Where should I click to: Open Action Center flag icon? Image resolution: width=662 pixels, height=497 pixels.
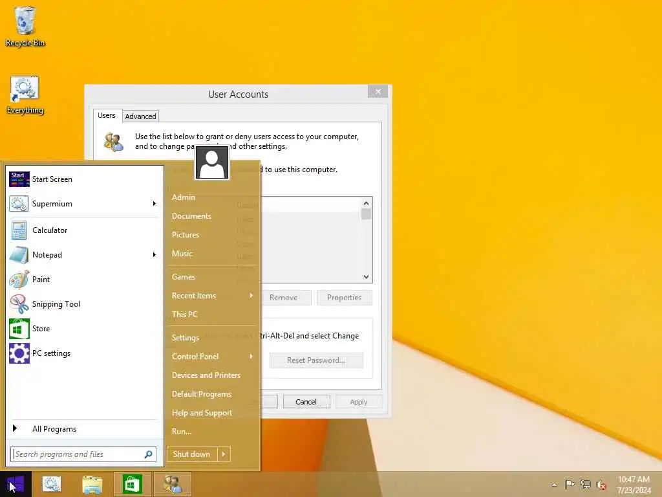(x=570, y=484)
